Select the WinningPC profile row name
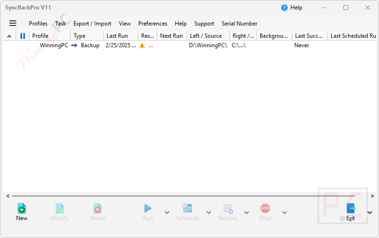 point(54,45)
